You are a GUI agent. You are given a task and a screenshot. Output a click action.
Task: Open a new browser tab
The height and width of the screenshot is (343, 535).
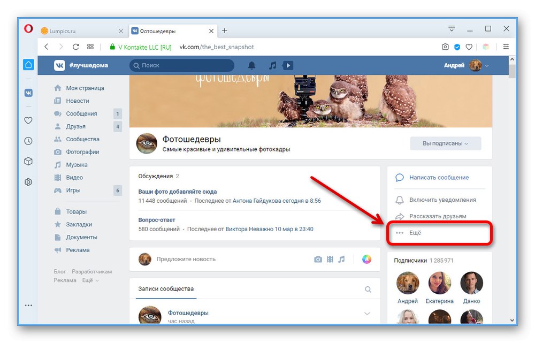225,31
